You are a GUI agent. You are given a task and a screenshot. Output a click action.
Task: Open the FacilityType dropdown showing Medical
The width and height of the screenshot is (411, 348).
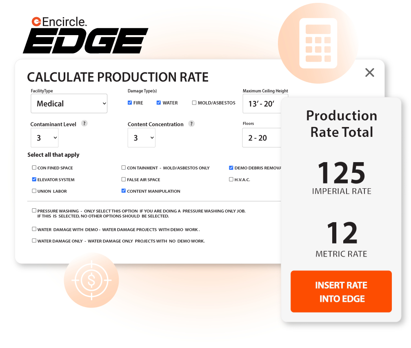tap(69, 103)
